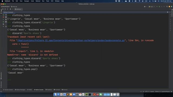Toggle the tool window quick-access icon at bottom-left corner
The image size is (173, 97).
[1, 92]
